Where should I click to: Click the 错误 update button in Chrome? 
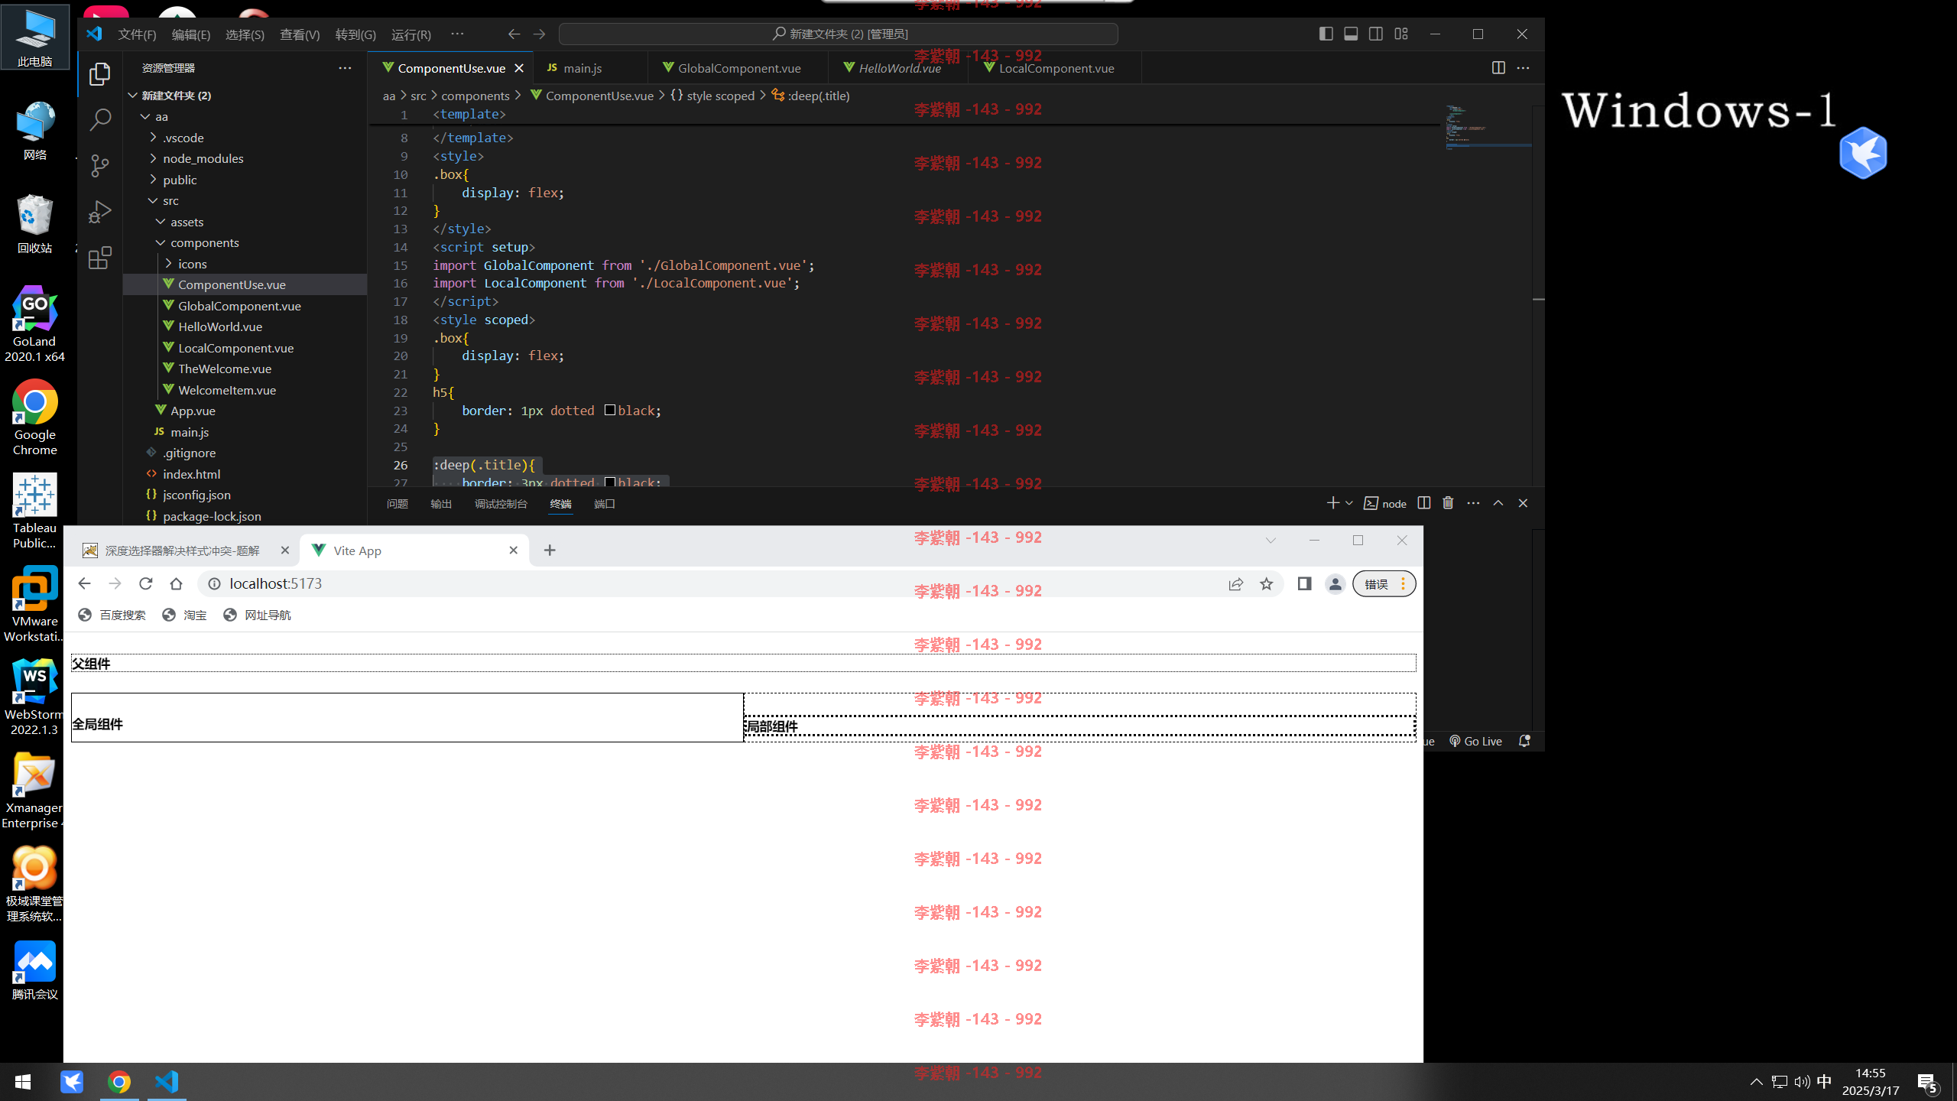tap(1384, 584)
